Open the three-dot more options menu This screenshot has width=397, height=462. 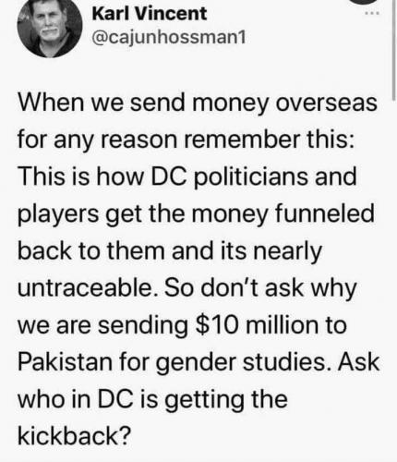(x=369, y=13)
